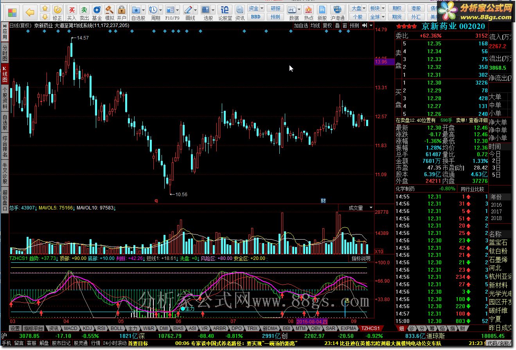Select the yellow up arrow button
This screenshot has width=516, height=350.
(45, 8)
